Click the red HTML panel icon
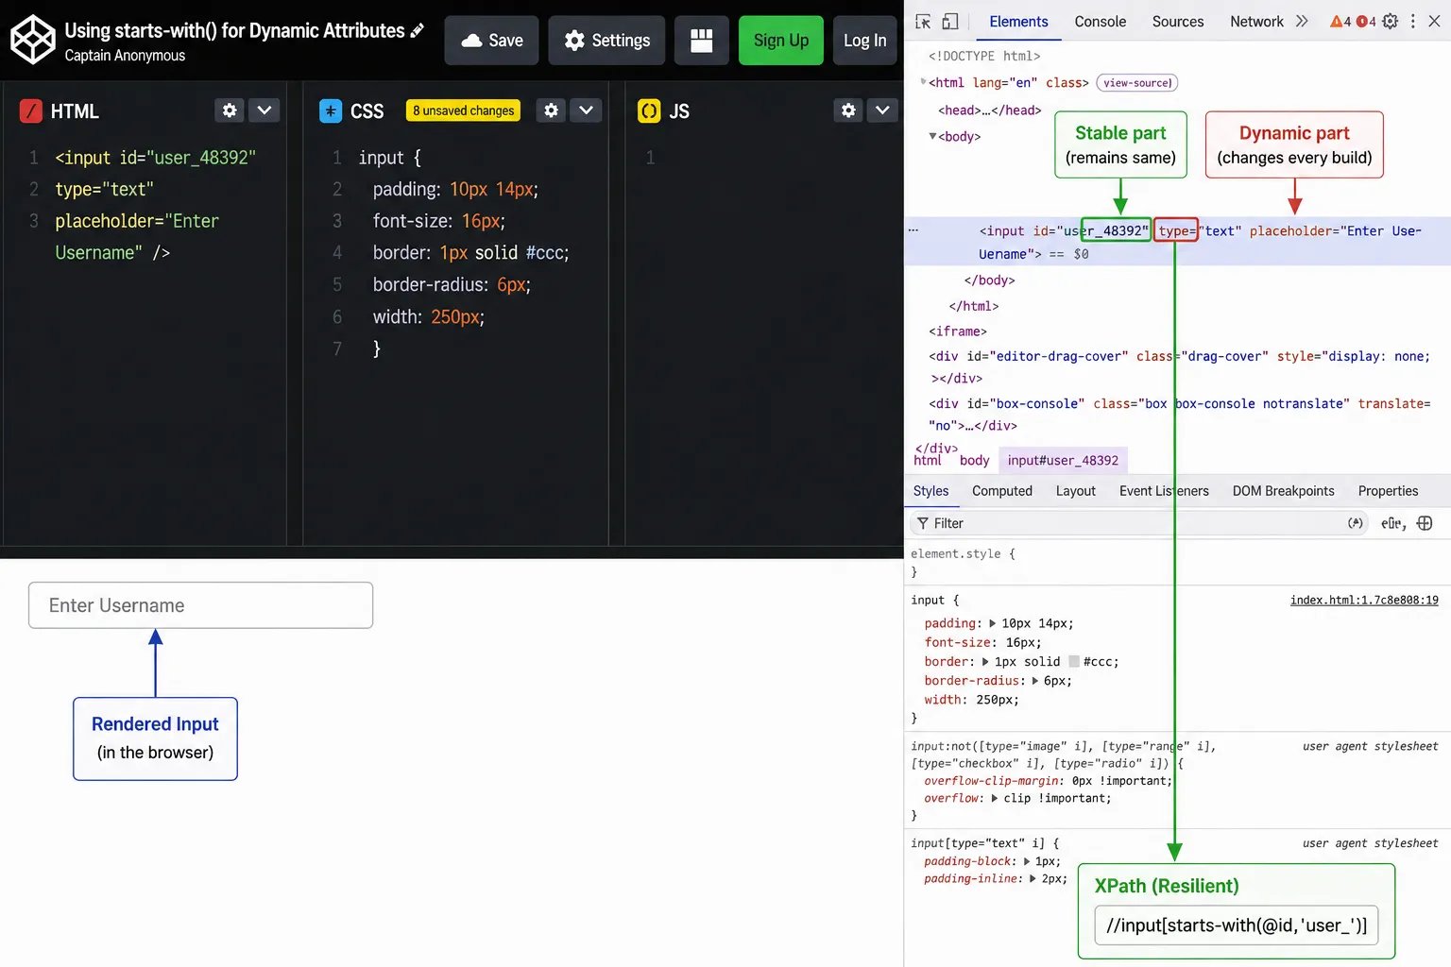This screenshot has height=967, width=1451. pos(31,111)
